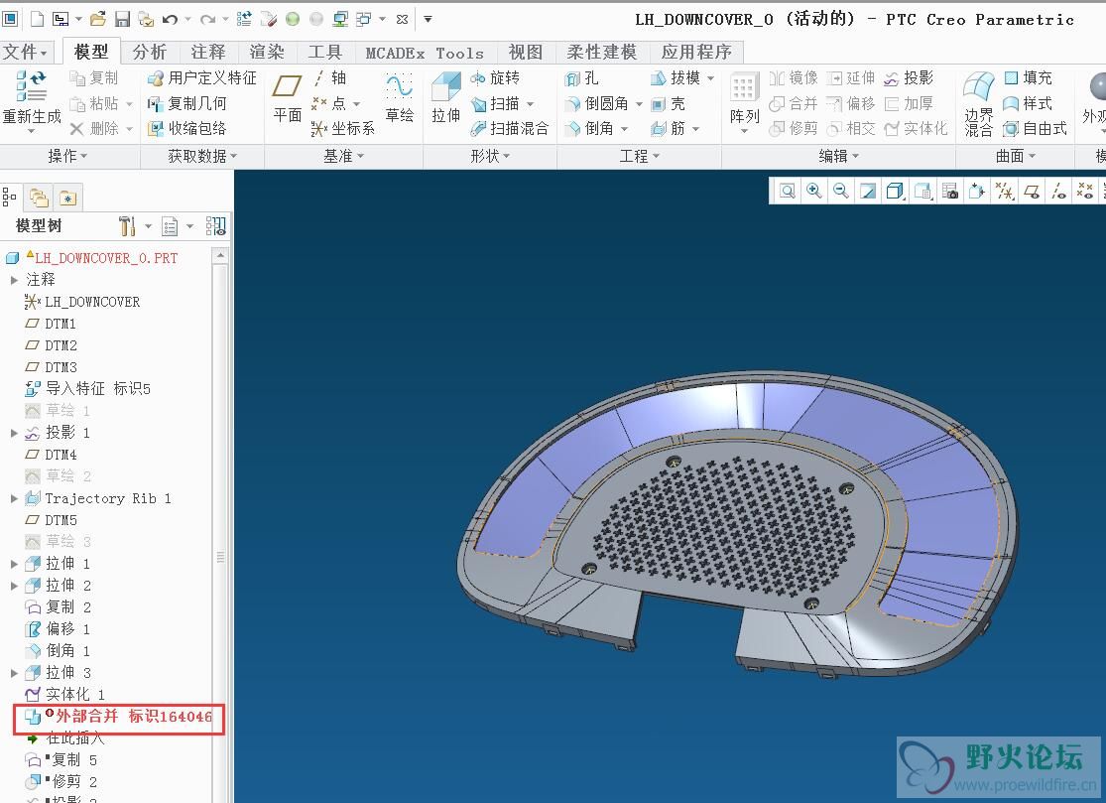Click the Refit (zoom to fit) view icon
Image resolution: width=1106 pixels, height=803 pixels.
click(788, 191)
